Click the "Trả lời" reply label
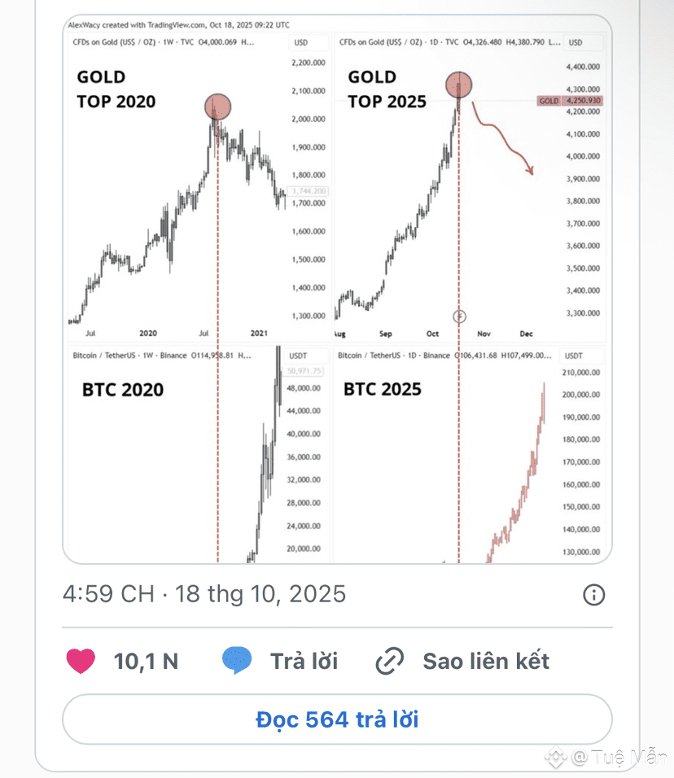This screenshot has height=778, width=674. pos(304,661)
